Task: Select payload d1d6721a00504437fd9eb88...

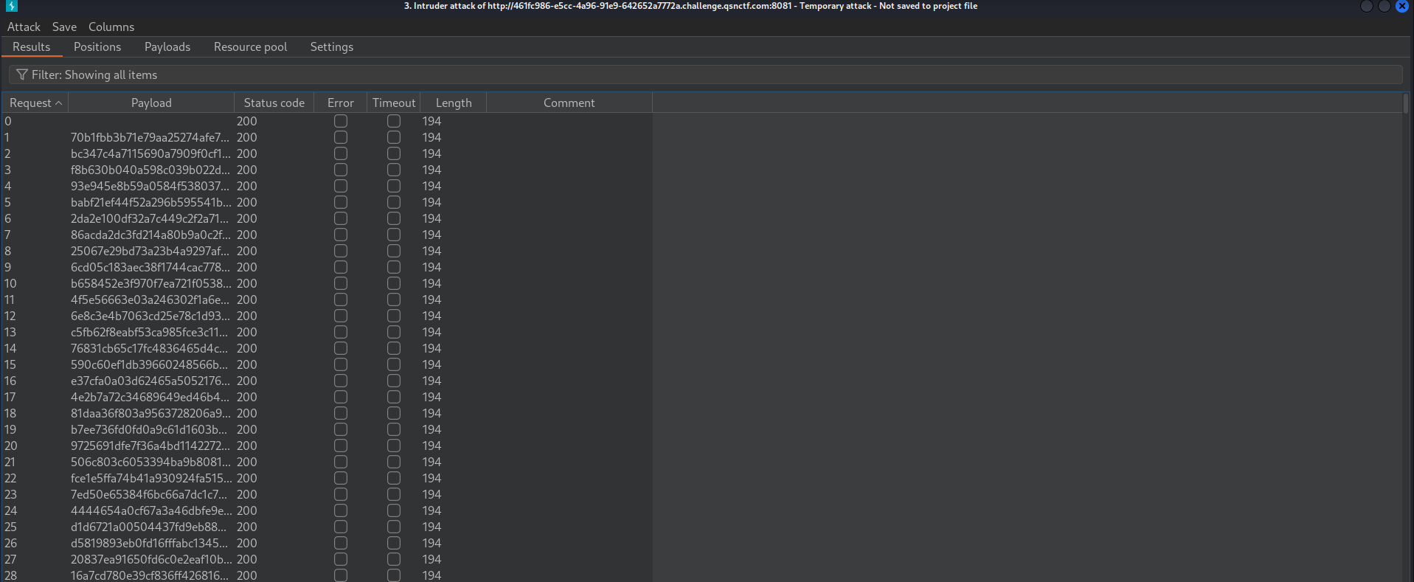Action: pyautogui.click(x=150, y=527)
